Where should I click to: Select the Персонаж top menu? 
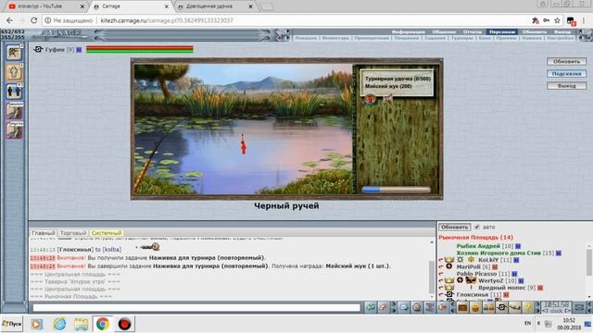(x=502, y=32)
